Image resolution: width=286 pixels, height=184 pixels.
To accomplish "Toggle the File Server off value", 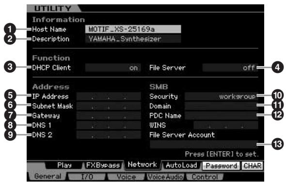I will 230,68.
